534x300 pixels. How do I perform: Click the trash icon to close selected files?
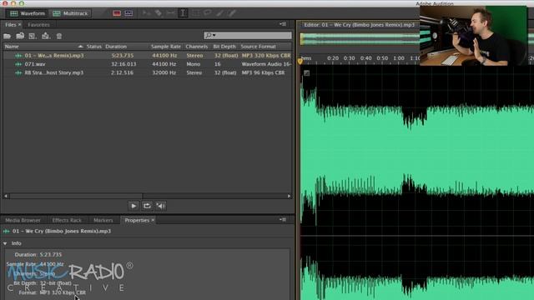point(59,36)
